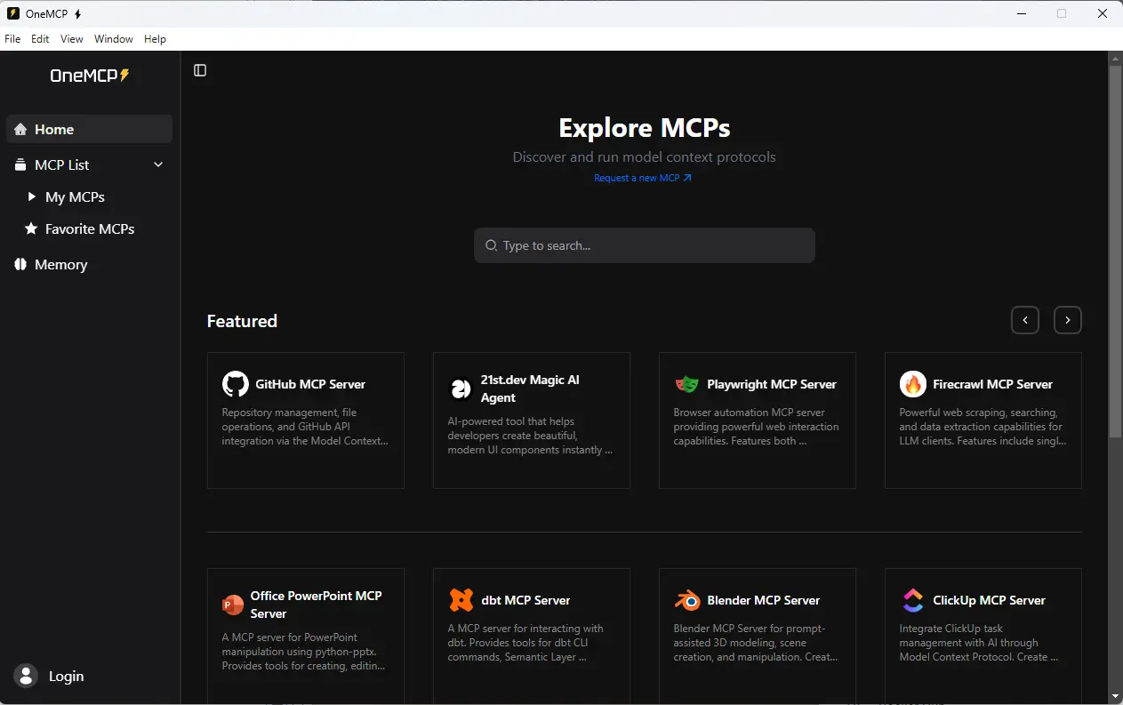Open the Window menu
This screenshot has width=1123, height=705.
tap(114, 39)
